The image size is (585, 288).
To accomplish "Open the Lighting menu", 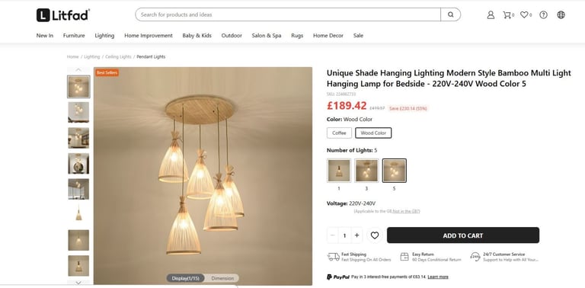I will pos(104,36).
